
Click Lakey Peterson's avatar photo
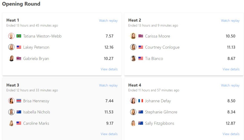click(11, 47)
